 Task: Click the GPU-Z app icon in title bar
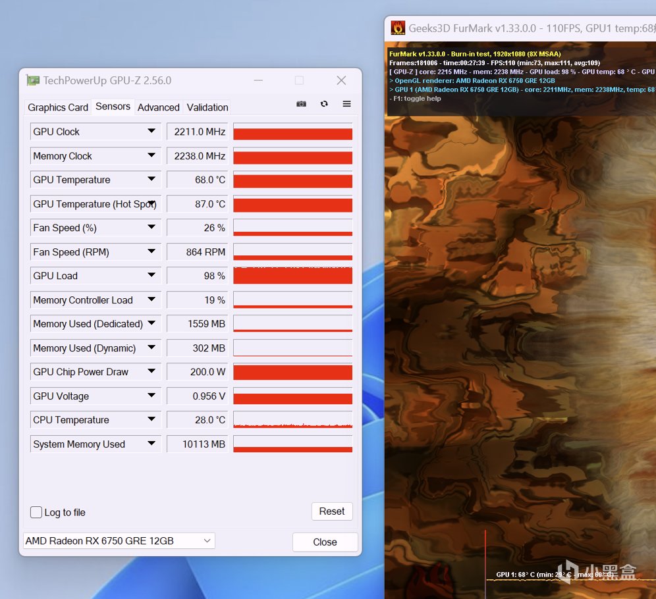tap(33, 80)
